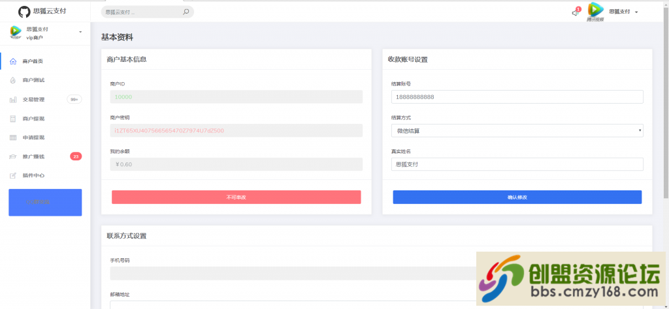Click the blue 确认修改 button
Image resolution: width=669 pixels, height=309 pixels.
click(517, 197)
